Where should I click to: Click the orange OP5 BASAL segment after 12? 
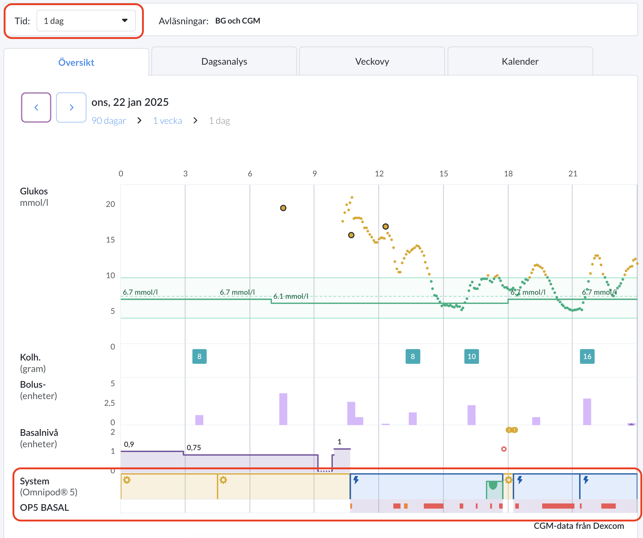click(x=406, y=506)
